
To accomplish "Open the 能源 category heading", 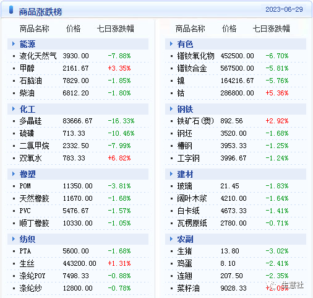I will point(27,44).
